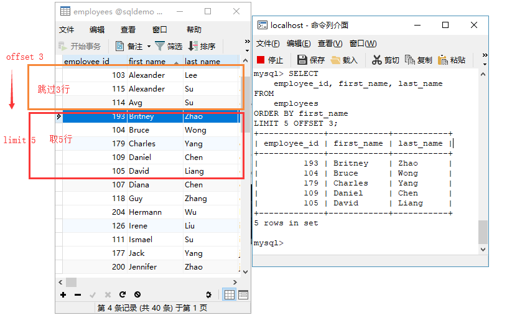This screenshot has width=507, height=315.
Task: Click the 备注 memo icon in employees toolbar
Action: [x=119, y=46]
